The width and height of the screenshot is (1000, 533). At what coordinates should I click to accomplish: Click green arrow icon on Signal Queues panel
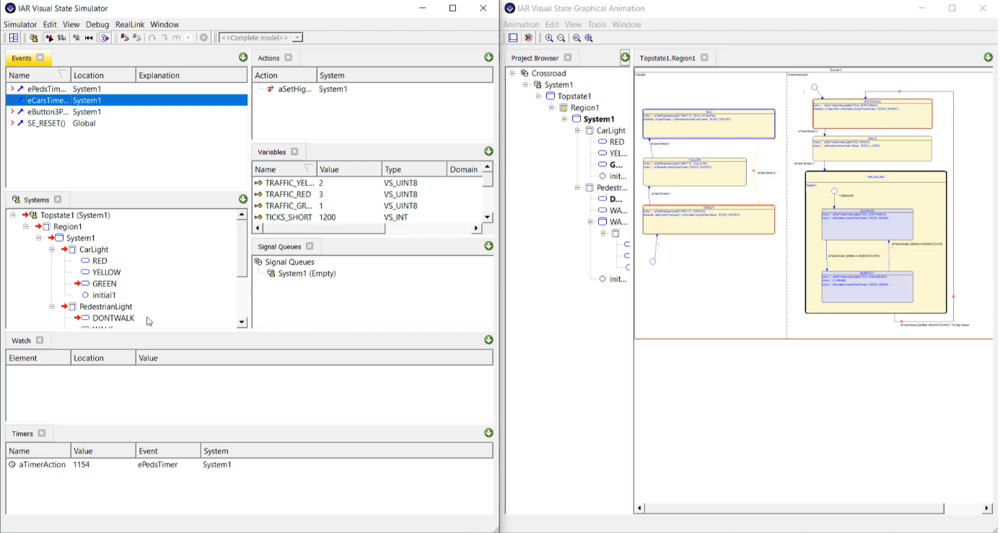(488, 246)
